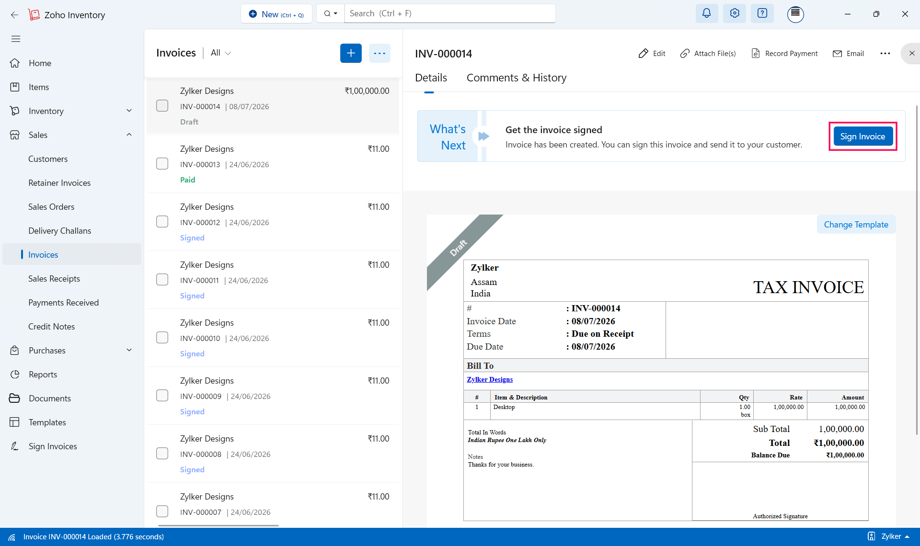Click in the Search field
This screenshot has height=546, width=920.
pos(450,13)
